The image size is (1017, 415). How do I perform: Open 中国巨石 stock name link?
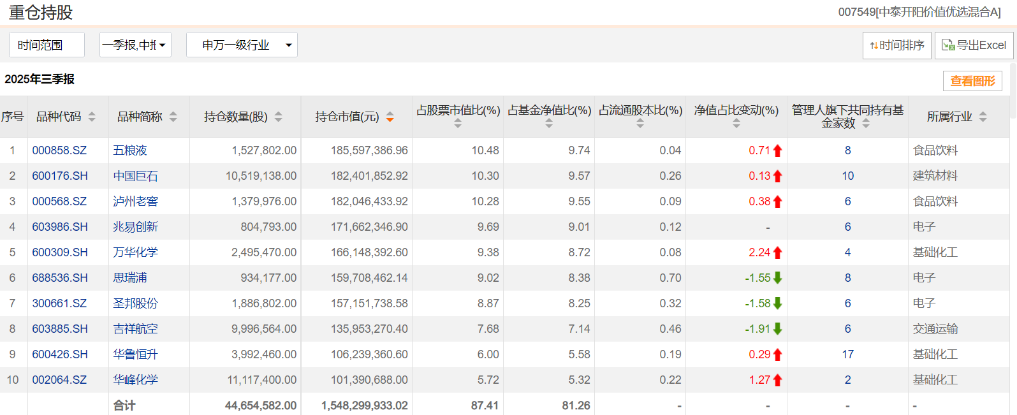(x=136, y=176)
